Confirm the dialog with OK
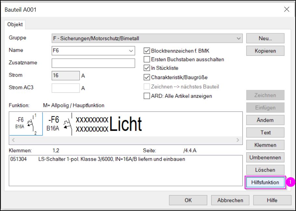 [x=188, y=200]
